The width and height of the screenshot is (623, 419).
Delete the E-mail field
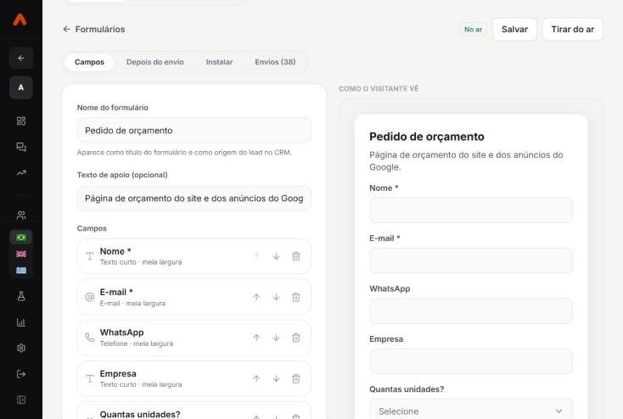click(296, 297)
